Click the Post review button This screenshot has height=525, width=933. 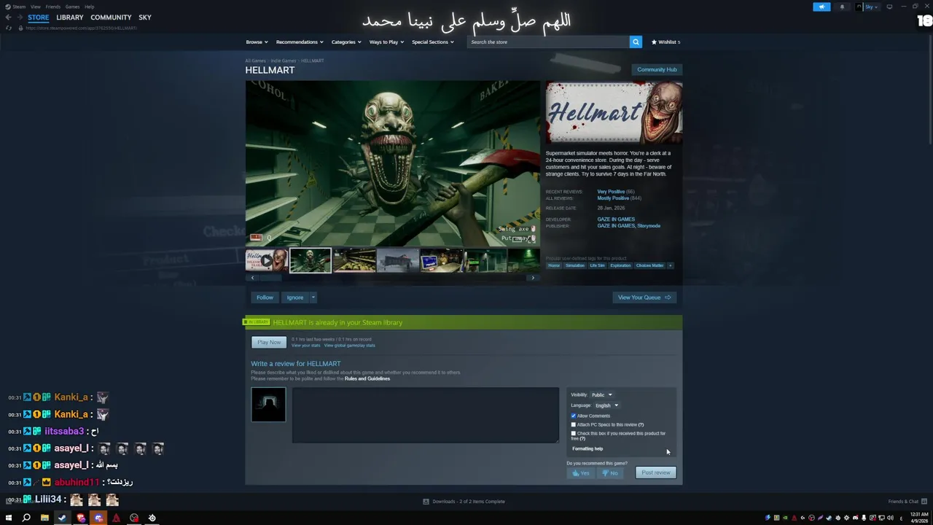tap(655, 473)
